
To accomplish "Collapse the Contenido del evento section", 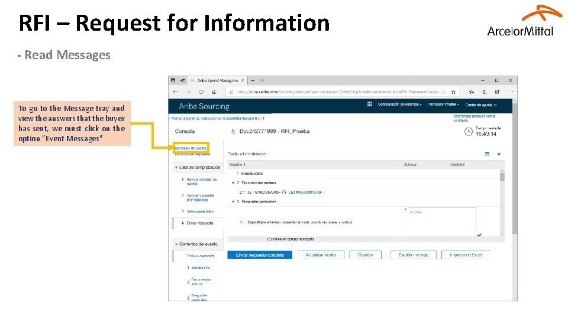I will tap(176, 244).
